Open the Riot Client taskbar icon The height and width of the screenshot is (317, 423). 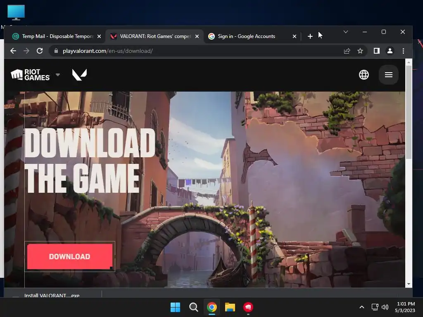click(x=248, y=307)
